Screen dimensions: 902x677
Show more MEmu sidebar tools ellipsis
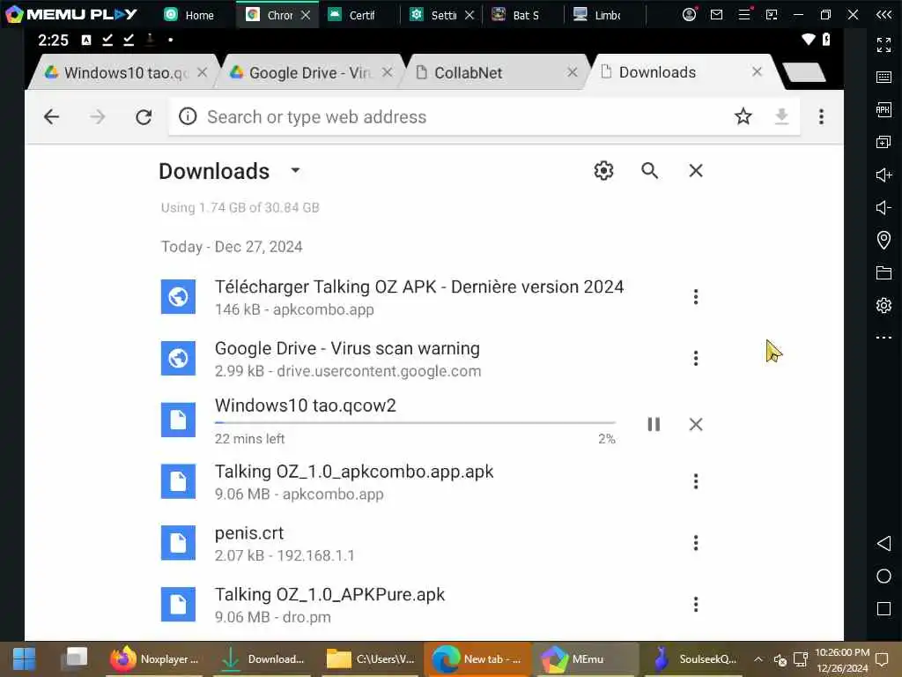pyautogui.click(x=884, y=338)
